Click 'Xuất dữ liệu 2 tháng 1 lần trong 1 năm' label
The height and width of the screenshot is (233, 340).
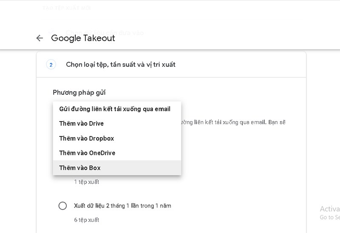click(122, 206)
